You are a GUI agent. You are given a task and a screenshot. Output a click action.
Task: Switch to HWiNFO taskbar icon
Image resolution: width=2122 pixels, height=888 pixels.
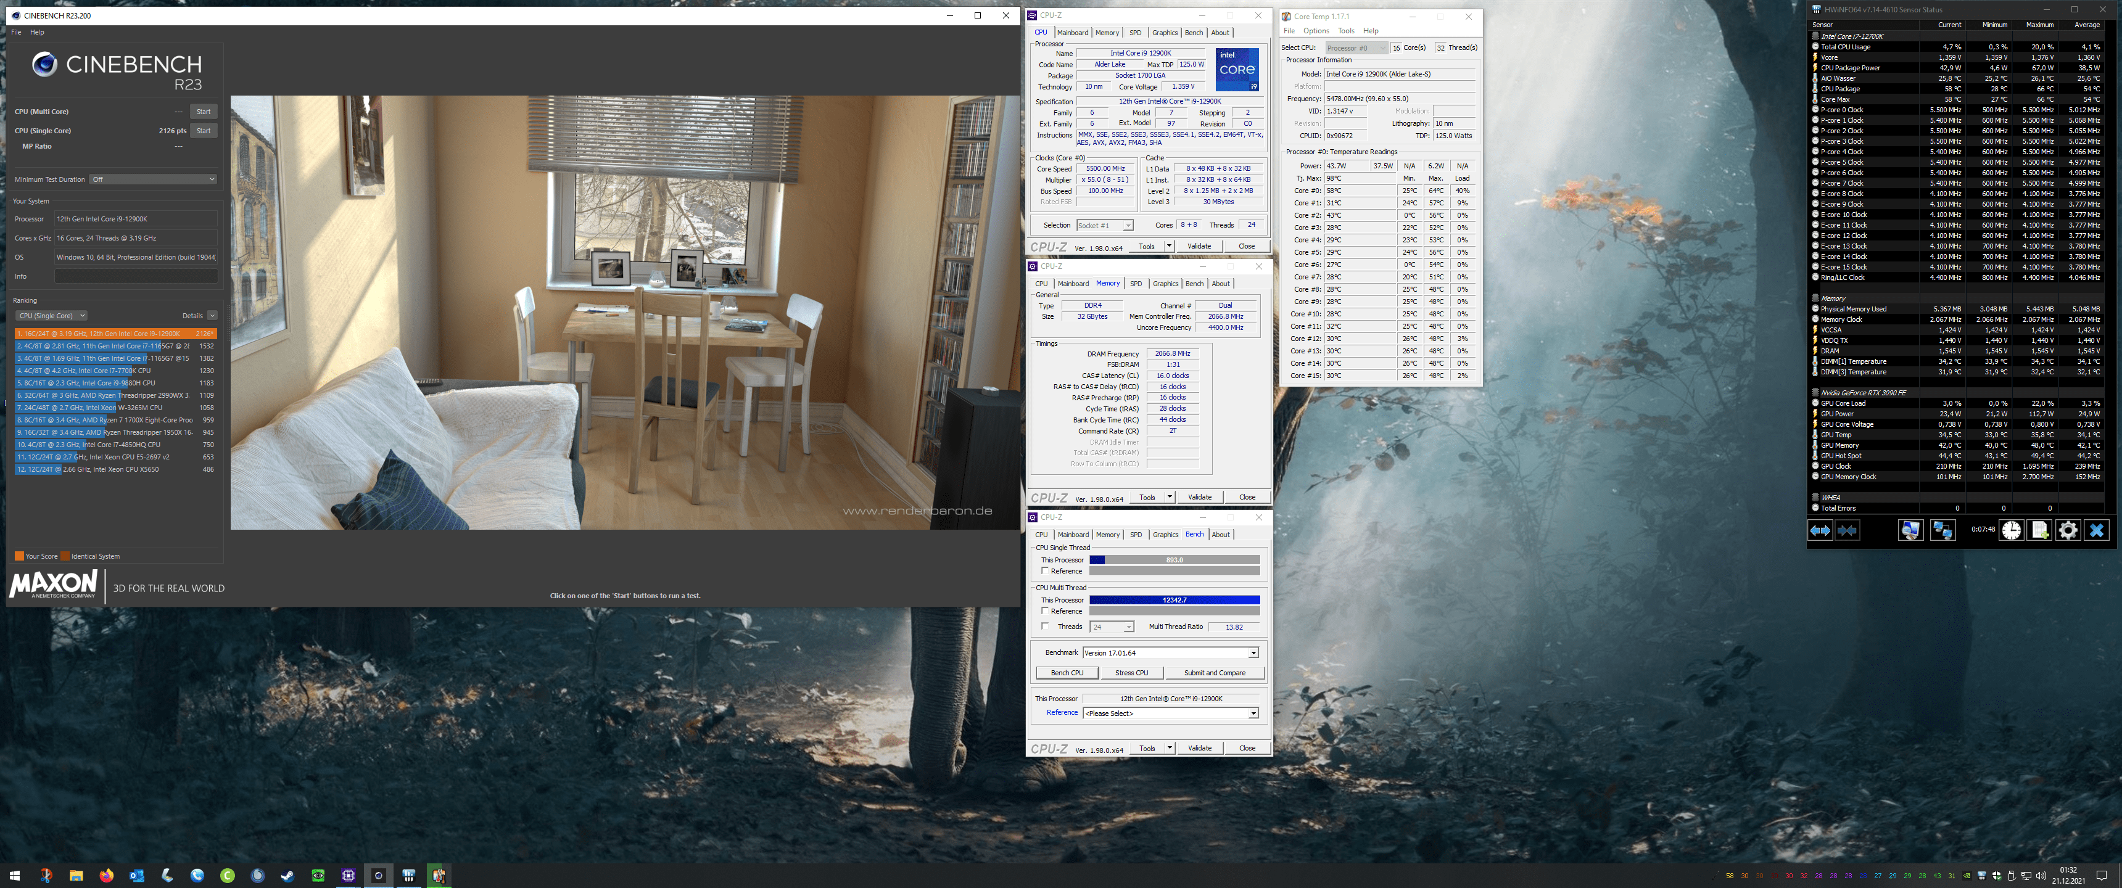pyautogui.click(x=408, y=875)
